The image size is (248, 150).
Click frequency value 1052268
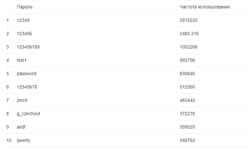[x=189, y=47]
